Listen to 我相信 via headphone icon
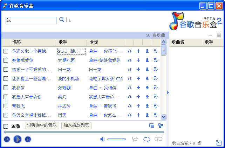 [x=130, y=88]
